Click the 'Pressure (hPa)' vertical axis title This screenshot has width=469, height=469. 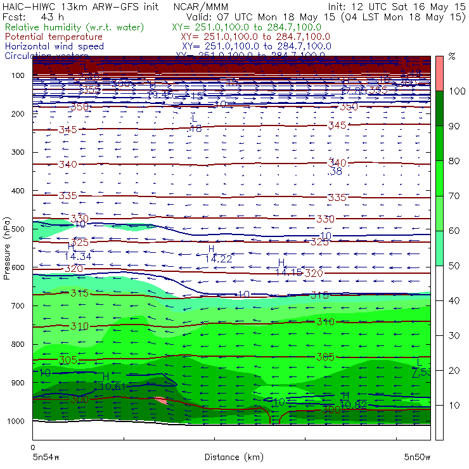point(6,248)
